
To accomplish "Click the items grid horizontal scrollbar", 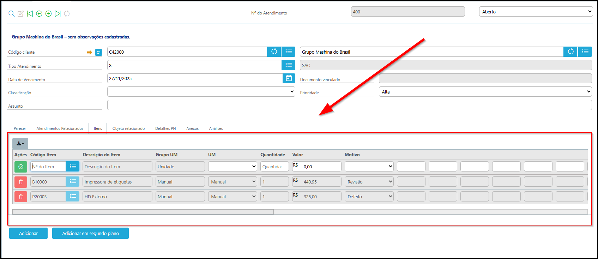I will tap(143, 212).
